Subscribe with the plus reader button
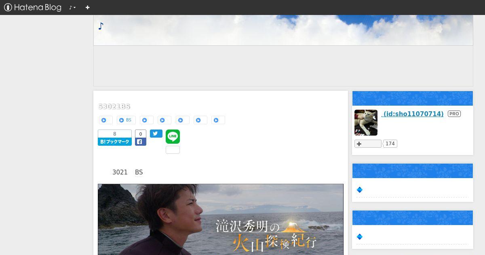Viewport: 485px width, 255px height. pyautogui.click(x=368, y=144)
